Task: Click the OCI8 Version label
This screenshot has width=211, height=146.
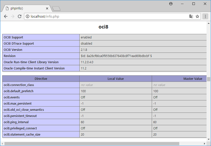Action: pos(13,50)
